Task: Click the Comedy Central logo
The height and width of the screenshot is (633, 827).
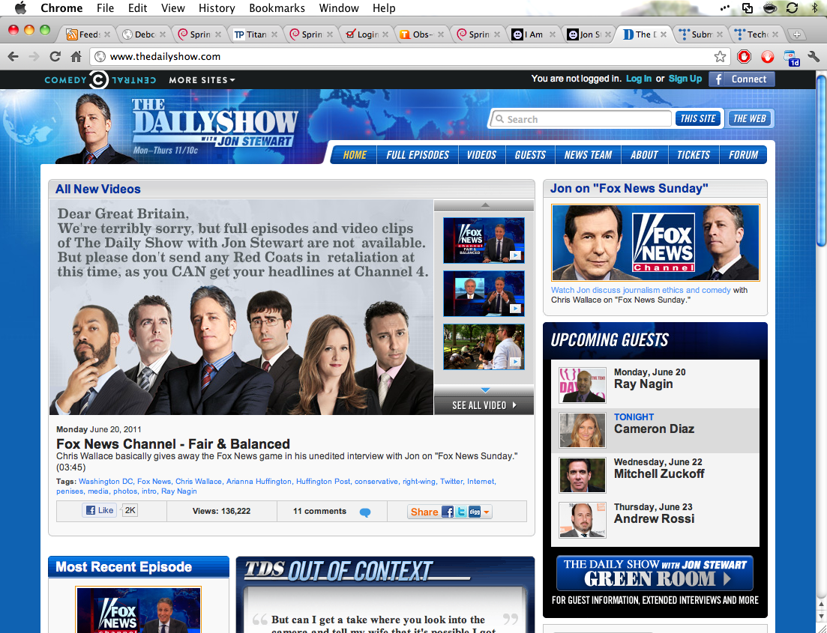Action: click(x=100, y=79)
